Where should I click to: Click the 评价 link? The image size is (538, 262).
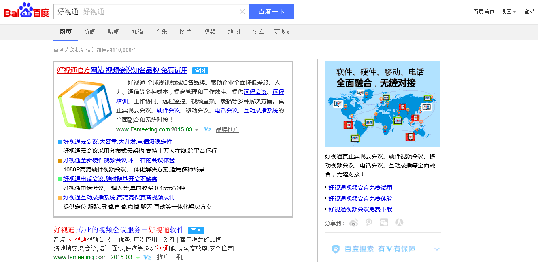click(180, 257)
